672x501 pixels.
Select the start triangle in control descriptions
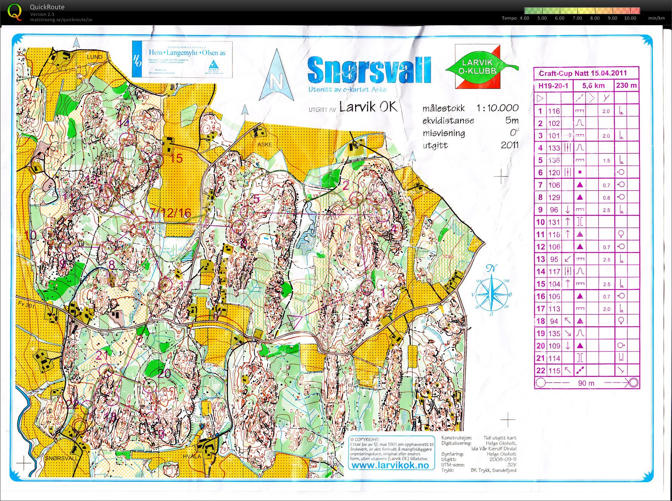click(540, 99)
